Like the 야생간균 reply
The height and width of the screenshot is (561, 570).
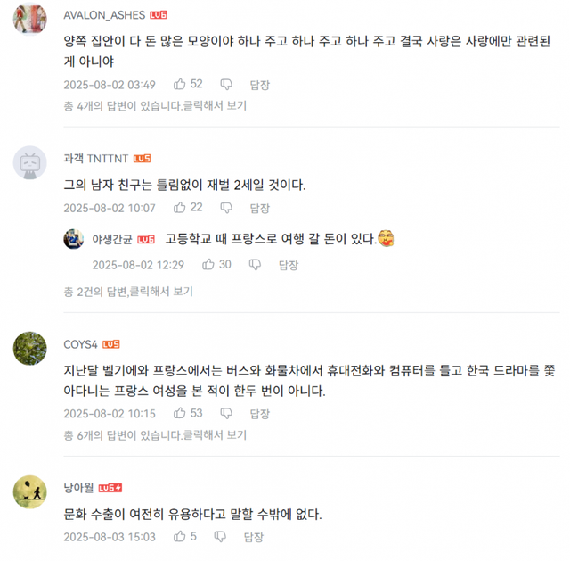(x=208, y=265)
